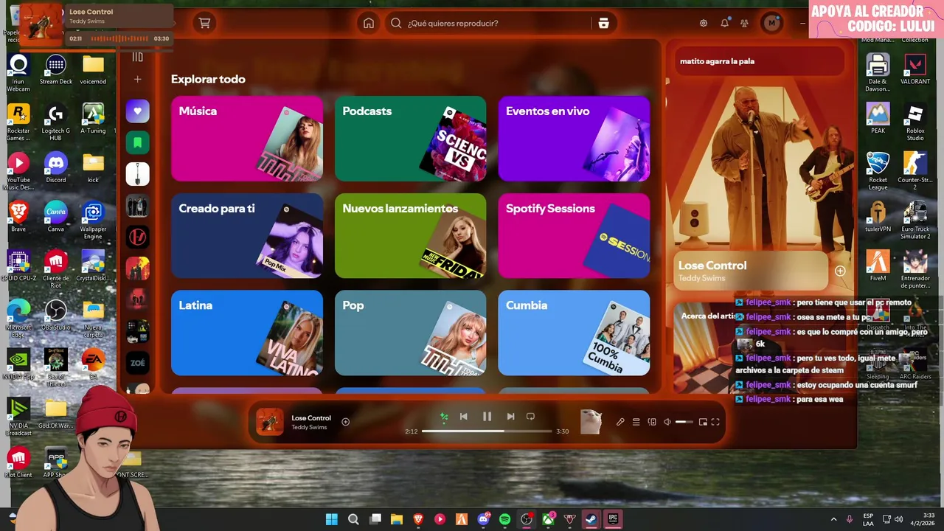Show hidden system tray icons
944x531 pixels.
click(833, 519)
